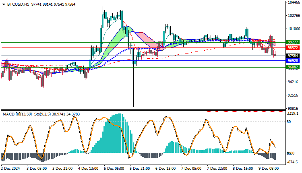Click the 102766 price axis value
The height and width of the screenshot is (173, 302).
coord(294,16)
